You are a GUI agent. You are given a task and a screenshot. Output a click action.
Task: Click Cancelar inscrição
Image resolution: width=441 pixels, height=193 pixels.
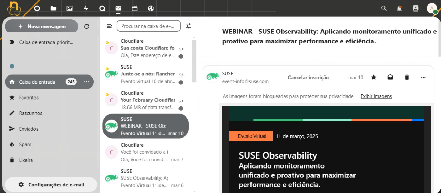pos(308,78)
